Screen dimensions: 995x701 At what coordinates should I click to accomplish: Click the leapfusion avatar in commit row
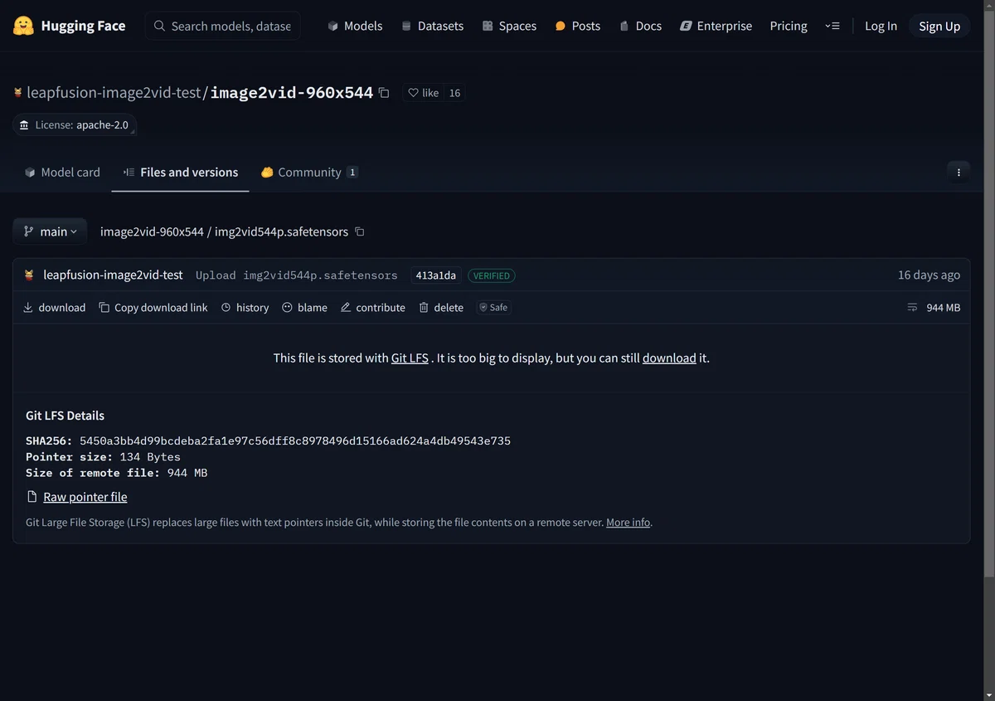point(30,275)
